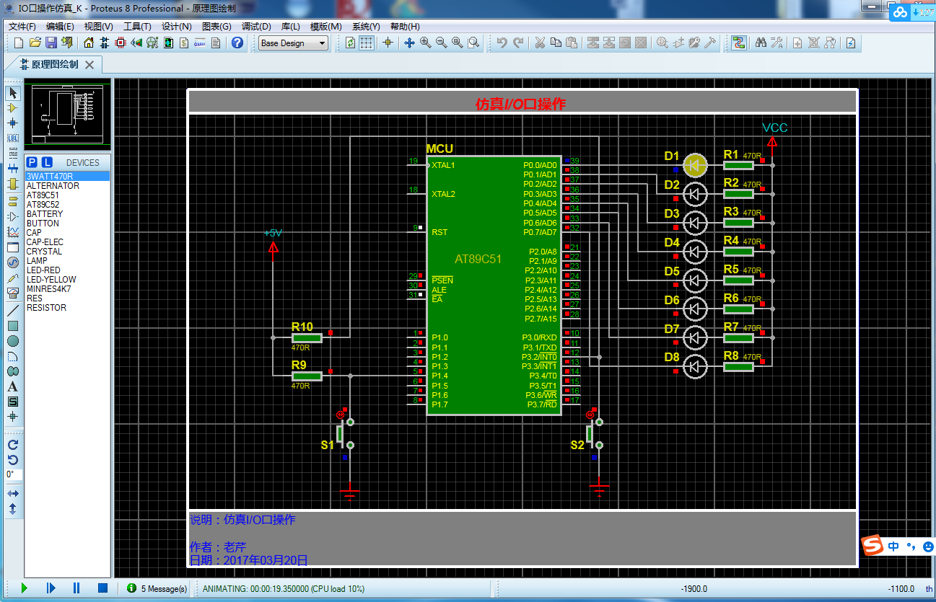Open the 帮助(H) menu
This screenshot has height=602, width=936.
405,26
